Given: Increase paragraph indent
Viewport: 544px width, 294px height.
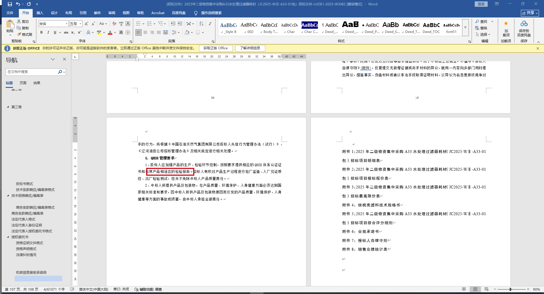Looking at the screenshot, I should pyautogui.click(x=180, y=24).
